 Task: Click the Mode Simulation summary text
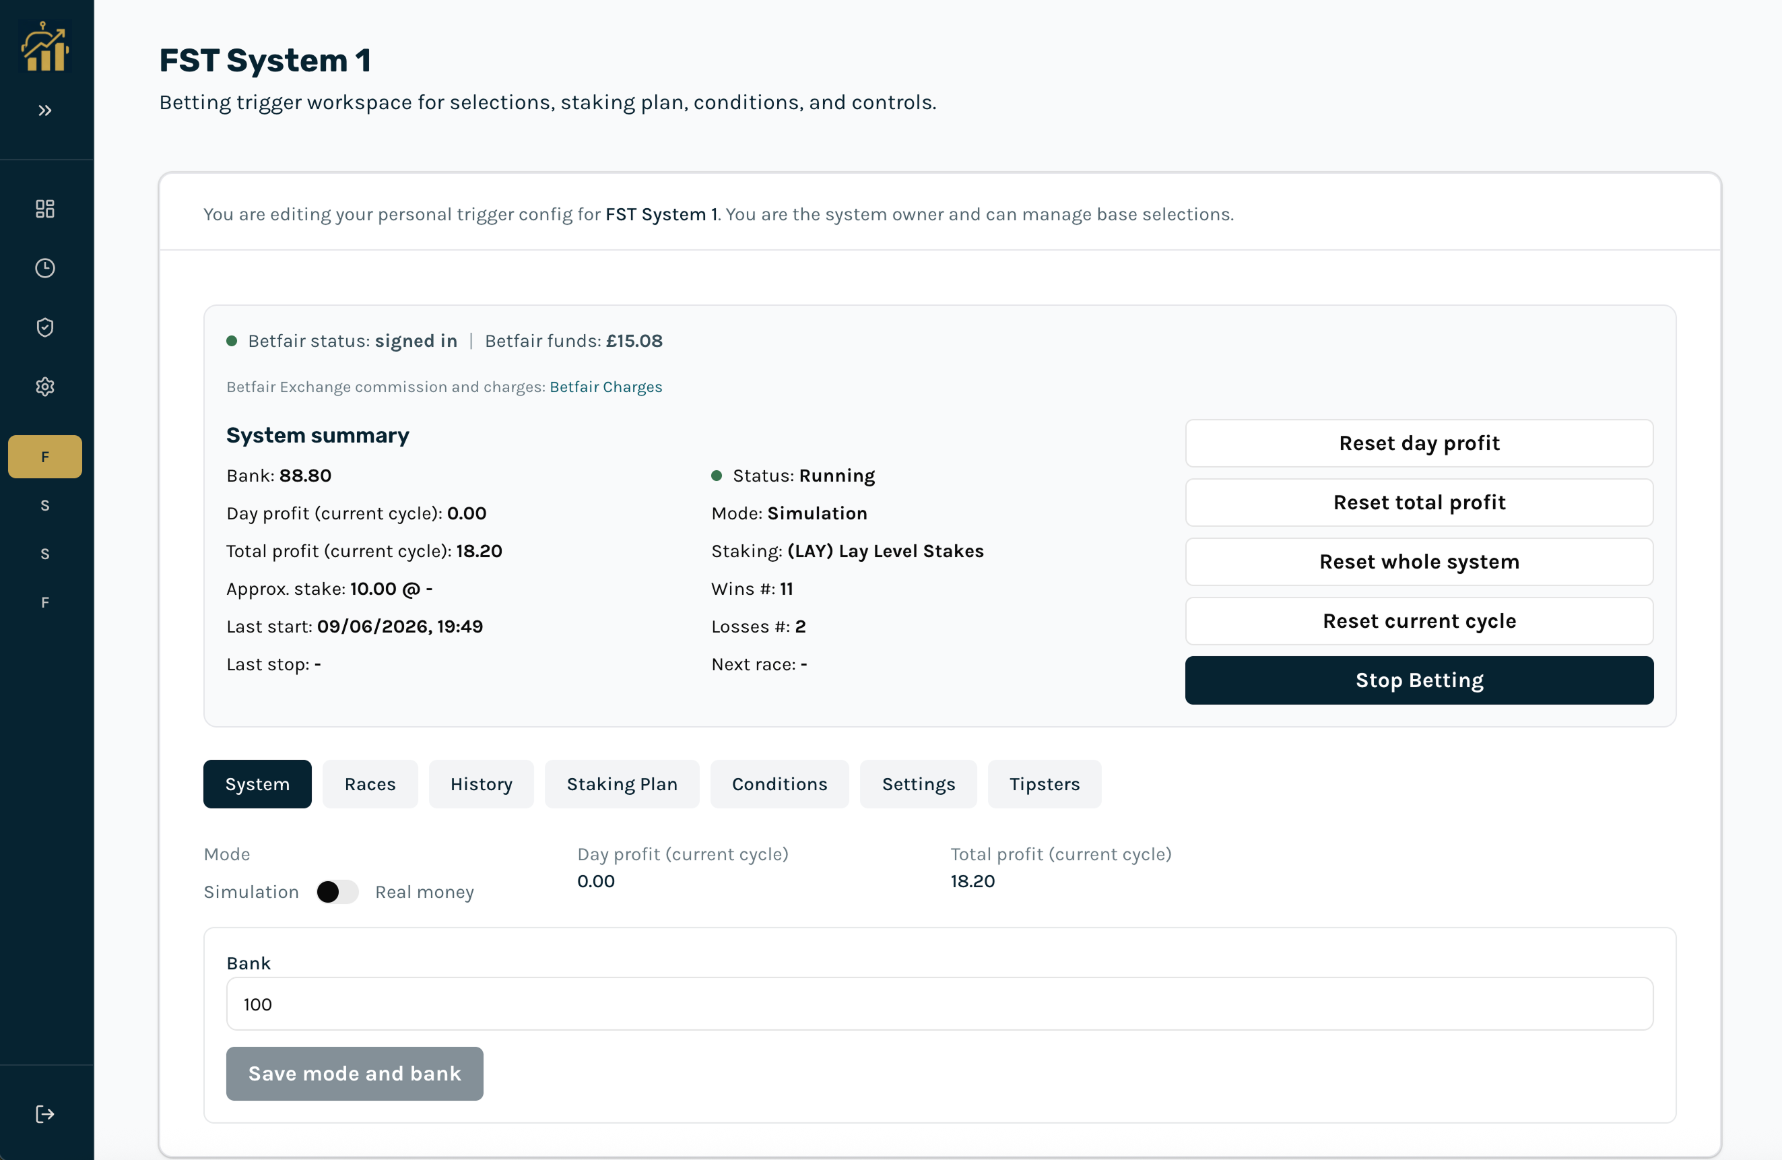[x=789, y=513]
